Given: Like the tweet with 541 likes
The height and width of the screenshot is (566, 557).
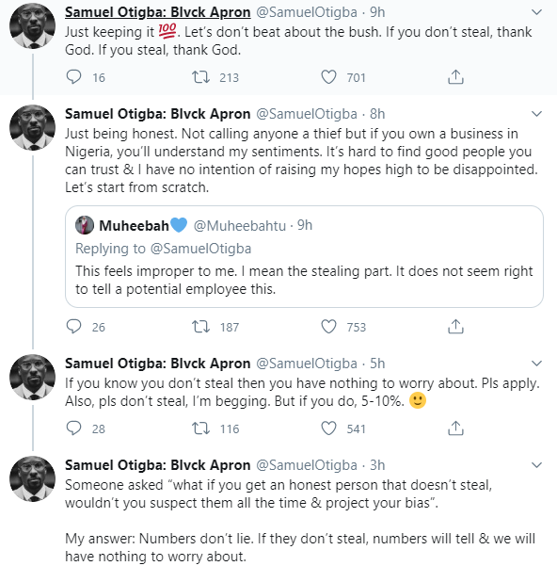Looking at the screenshot, I should (328, 429).
